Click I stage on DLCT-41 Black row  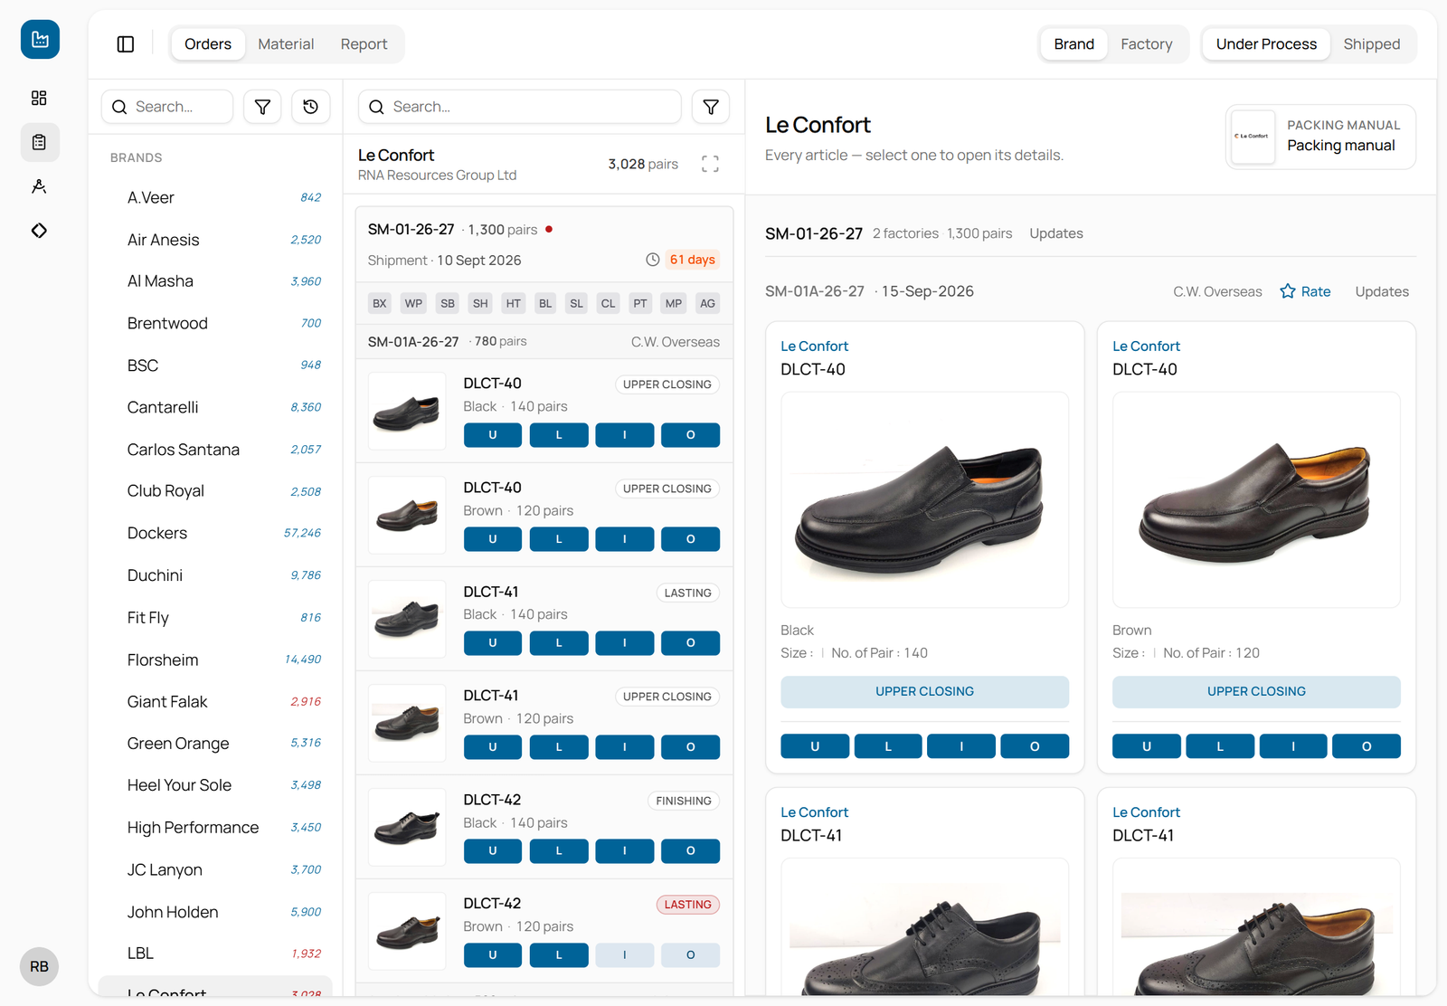625,643
